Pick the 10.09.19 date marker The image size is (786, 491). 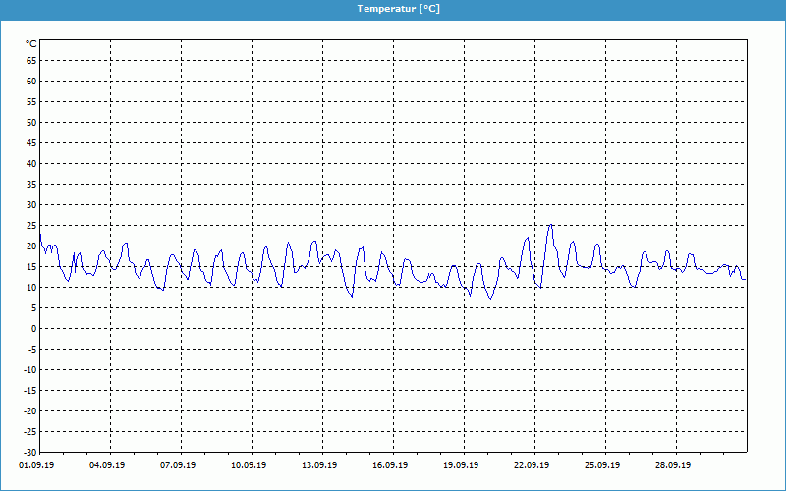(x=250, y=465)
